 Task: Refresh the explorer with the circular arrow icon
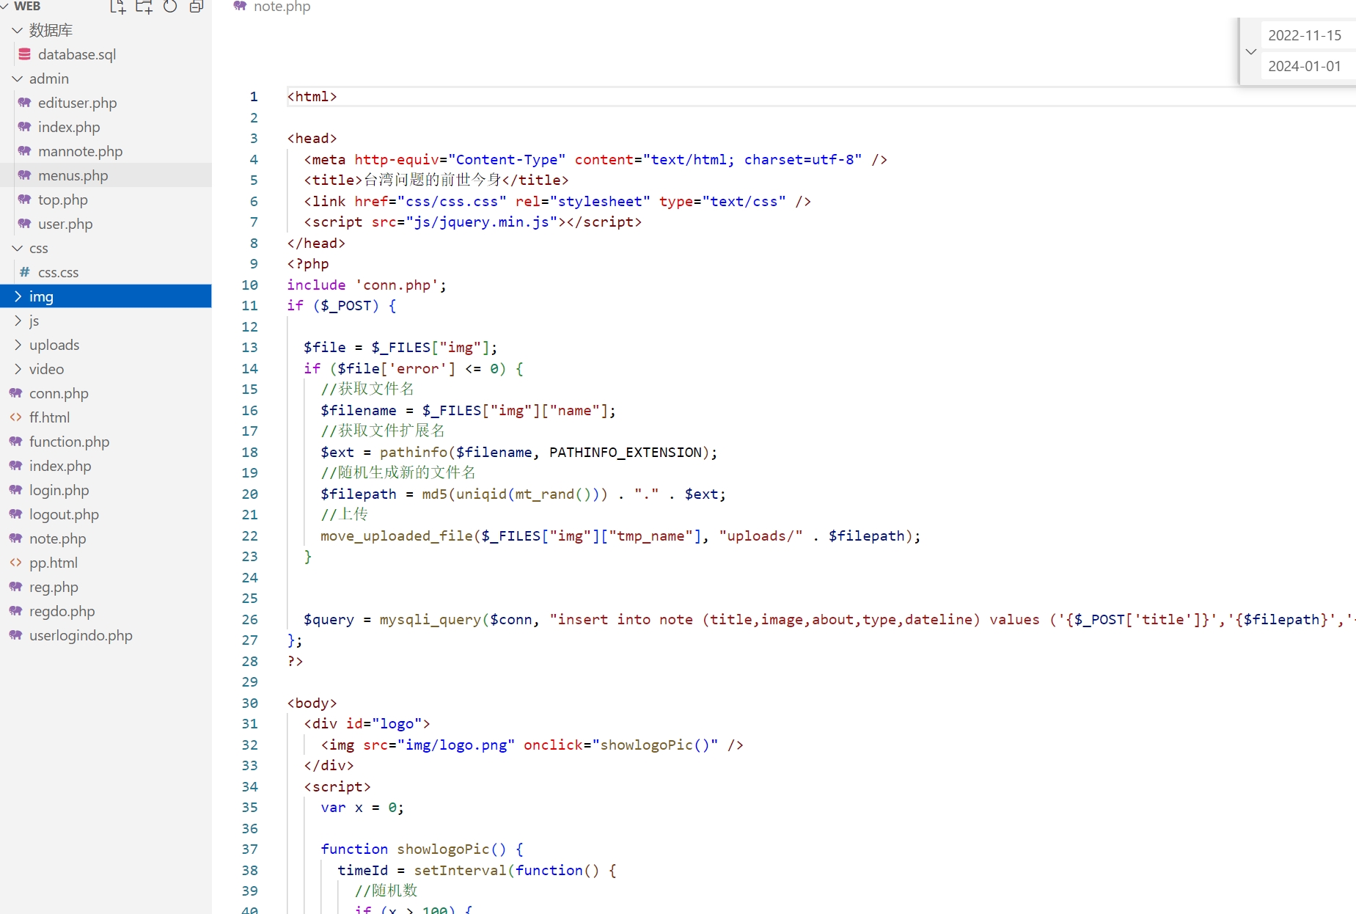tap(170, 7)
